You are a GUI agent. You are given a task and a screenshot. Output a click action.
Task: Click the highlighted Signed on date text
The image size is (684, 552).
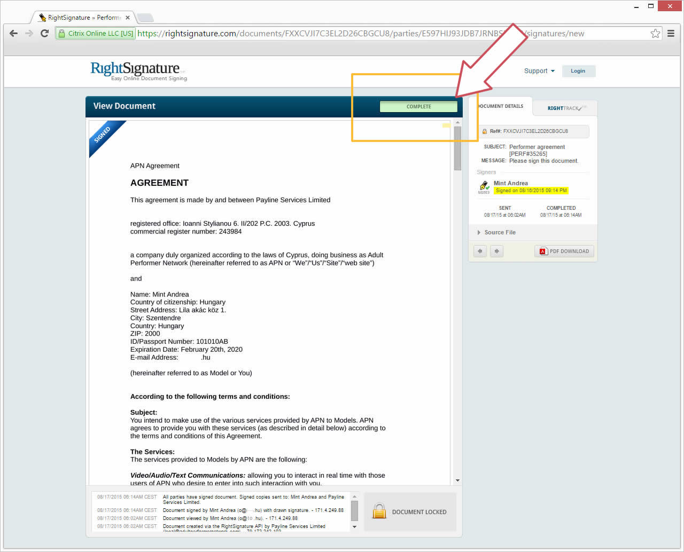point(531,191)
